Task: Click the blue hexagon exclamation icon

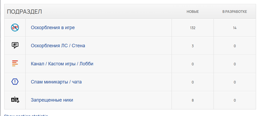Action: coord(15,82)
